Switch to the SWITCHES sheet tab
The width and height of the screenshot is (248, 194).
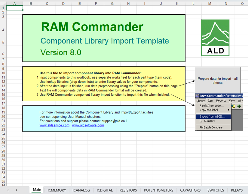(x=216, y=190)
